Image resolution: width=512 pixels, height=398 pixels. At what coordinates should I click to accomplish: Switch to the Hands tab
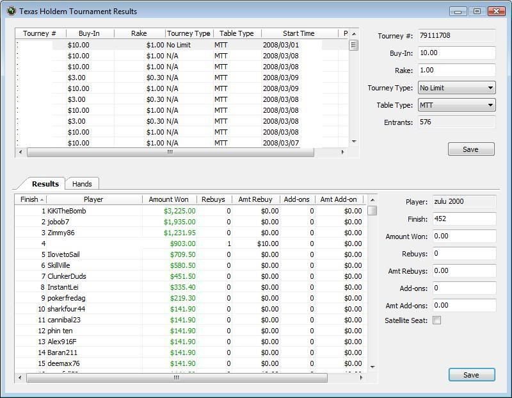coord(82,184)
